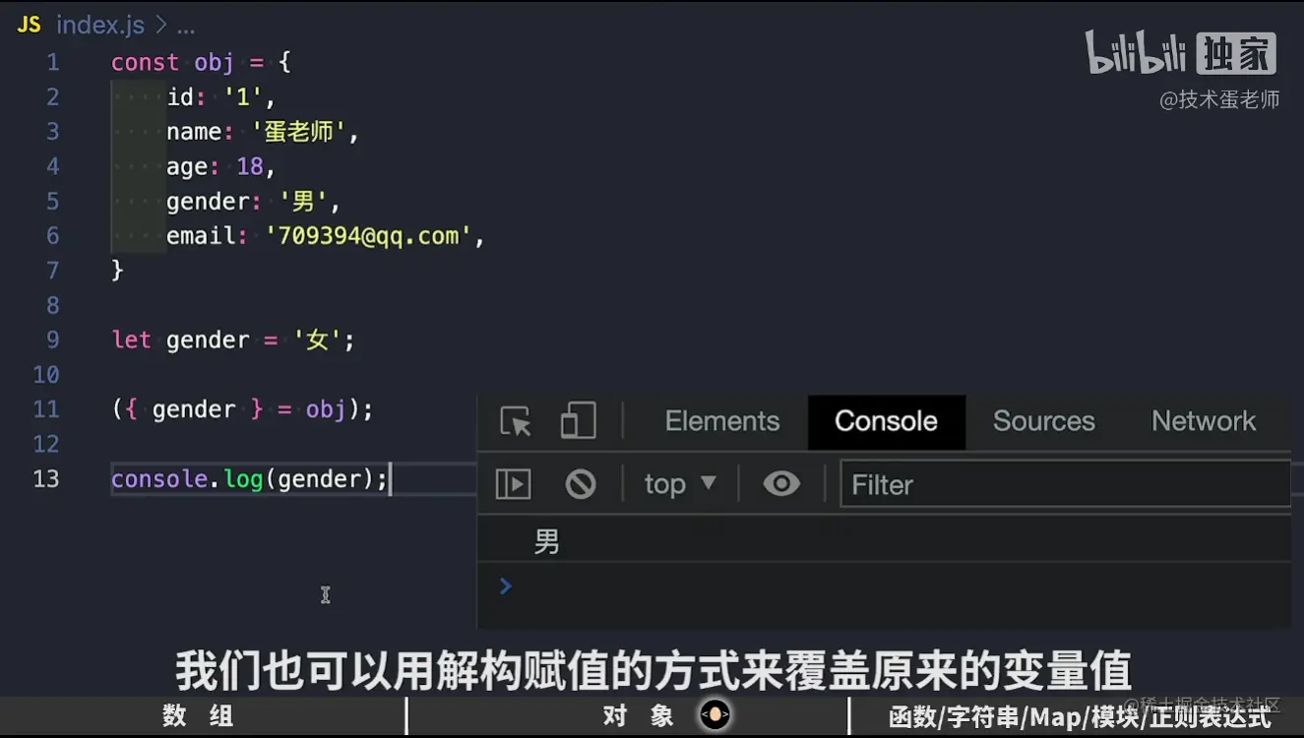The image size is (1304, 738).
Task: Activate the inspect element tool
Action: [514, 421]
